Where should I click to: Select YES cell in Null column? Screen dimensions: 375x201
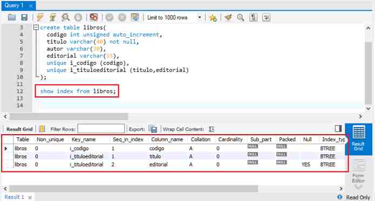click(305, 164)
